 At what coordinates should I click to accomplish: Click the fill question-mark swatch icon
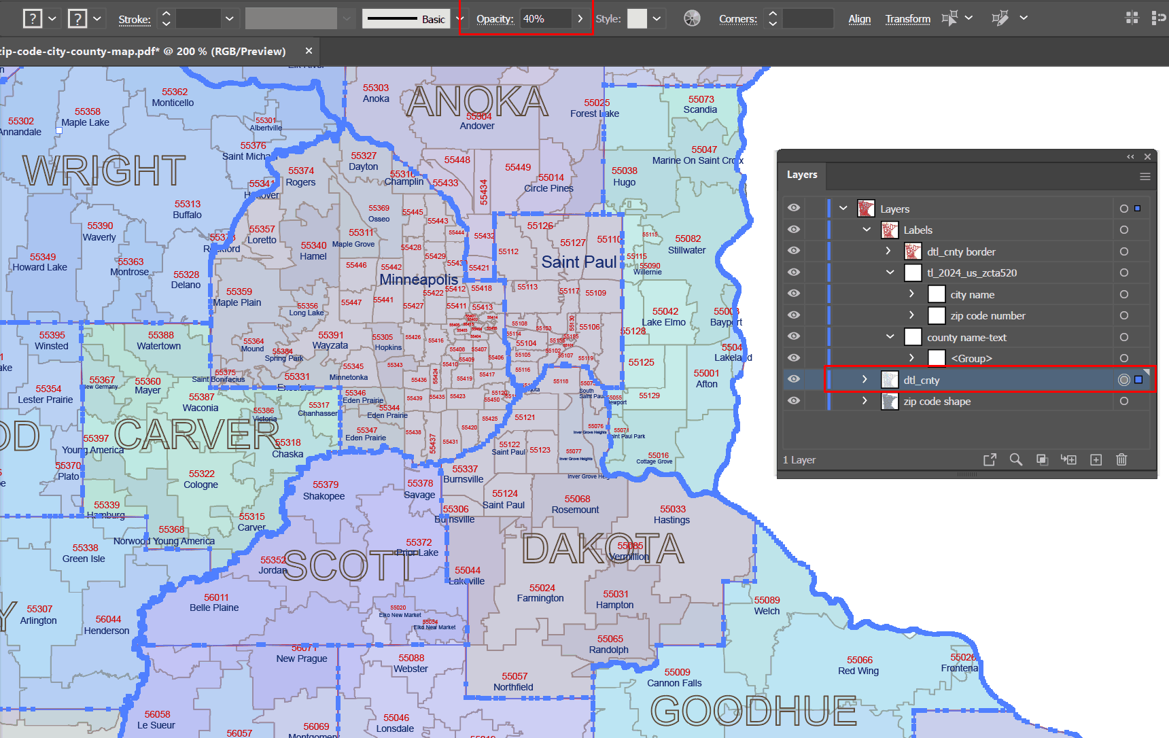pos(32,18)
